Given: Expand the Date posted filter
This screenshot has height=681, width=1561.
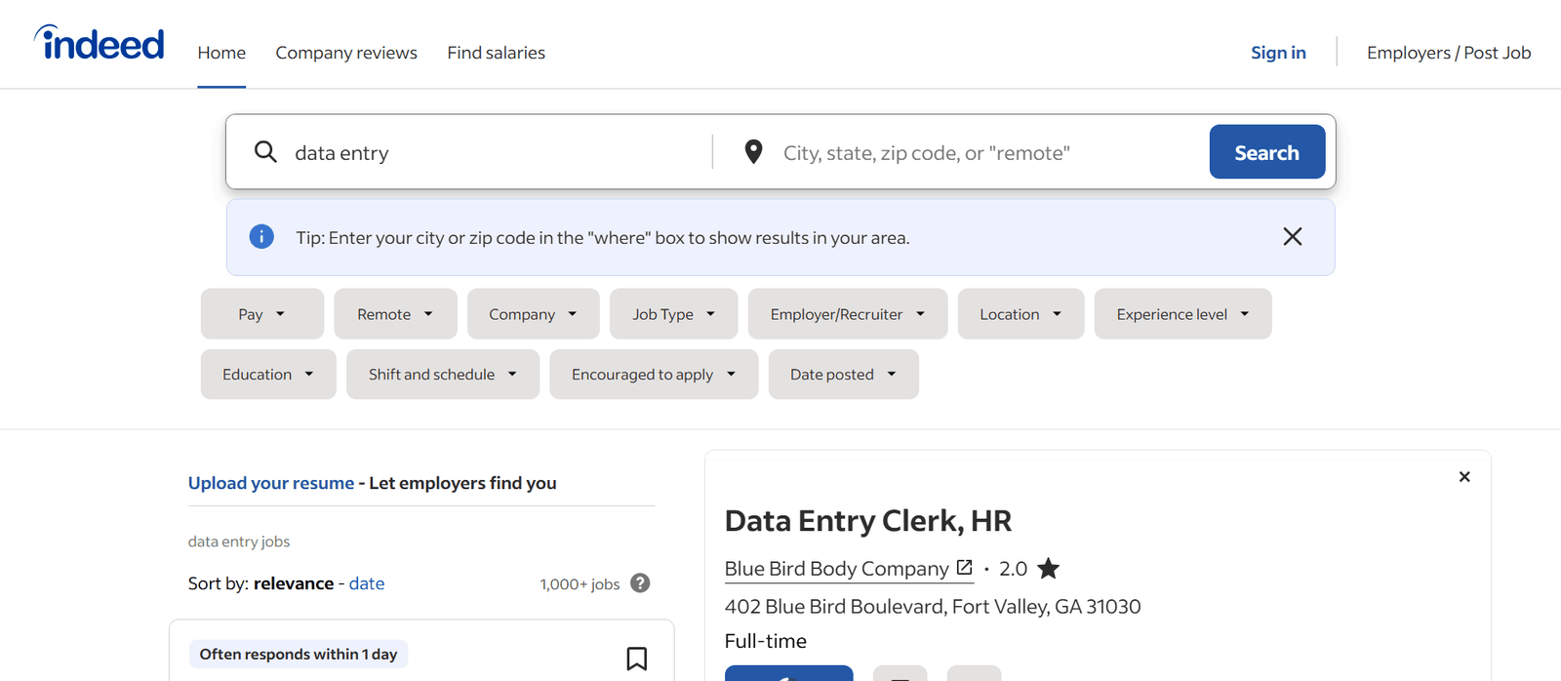Looking at the screenshot, I should (844, 375).
